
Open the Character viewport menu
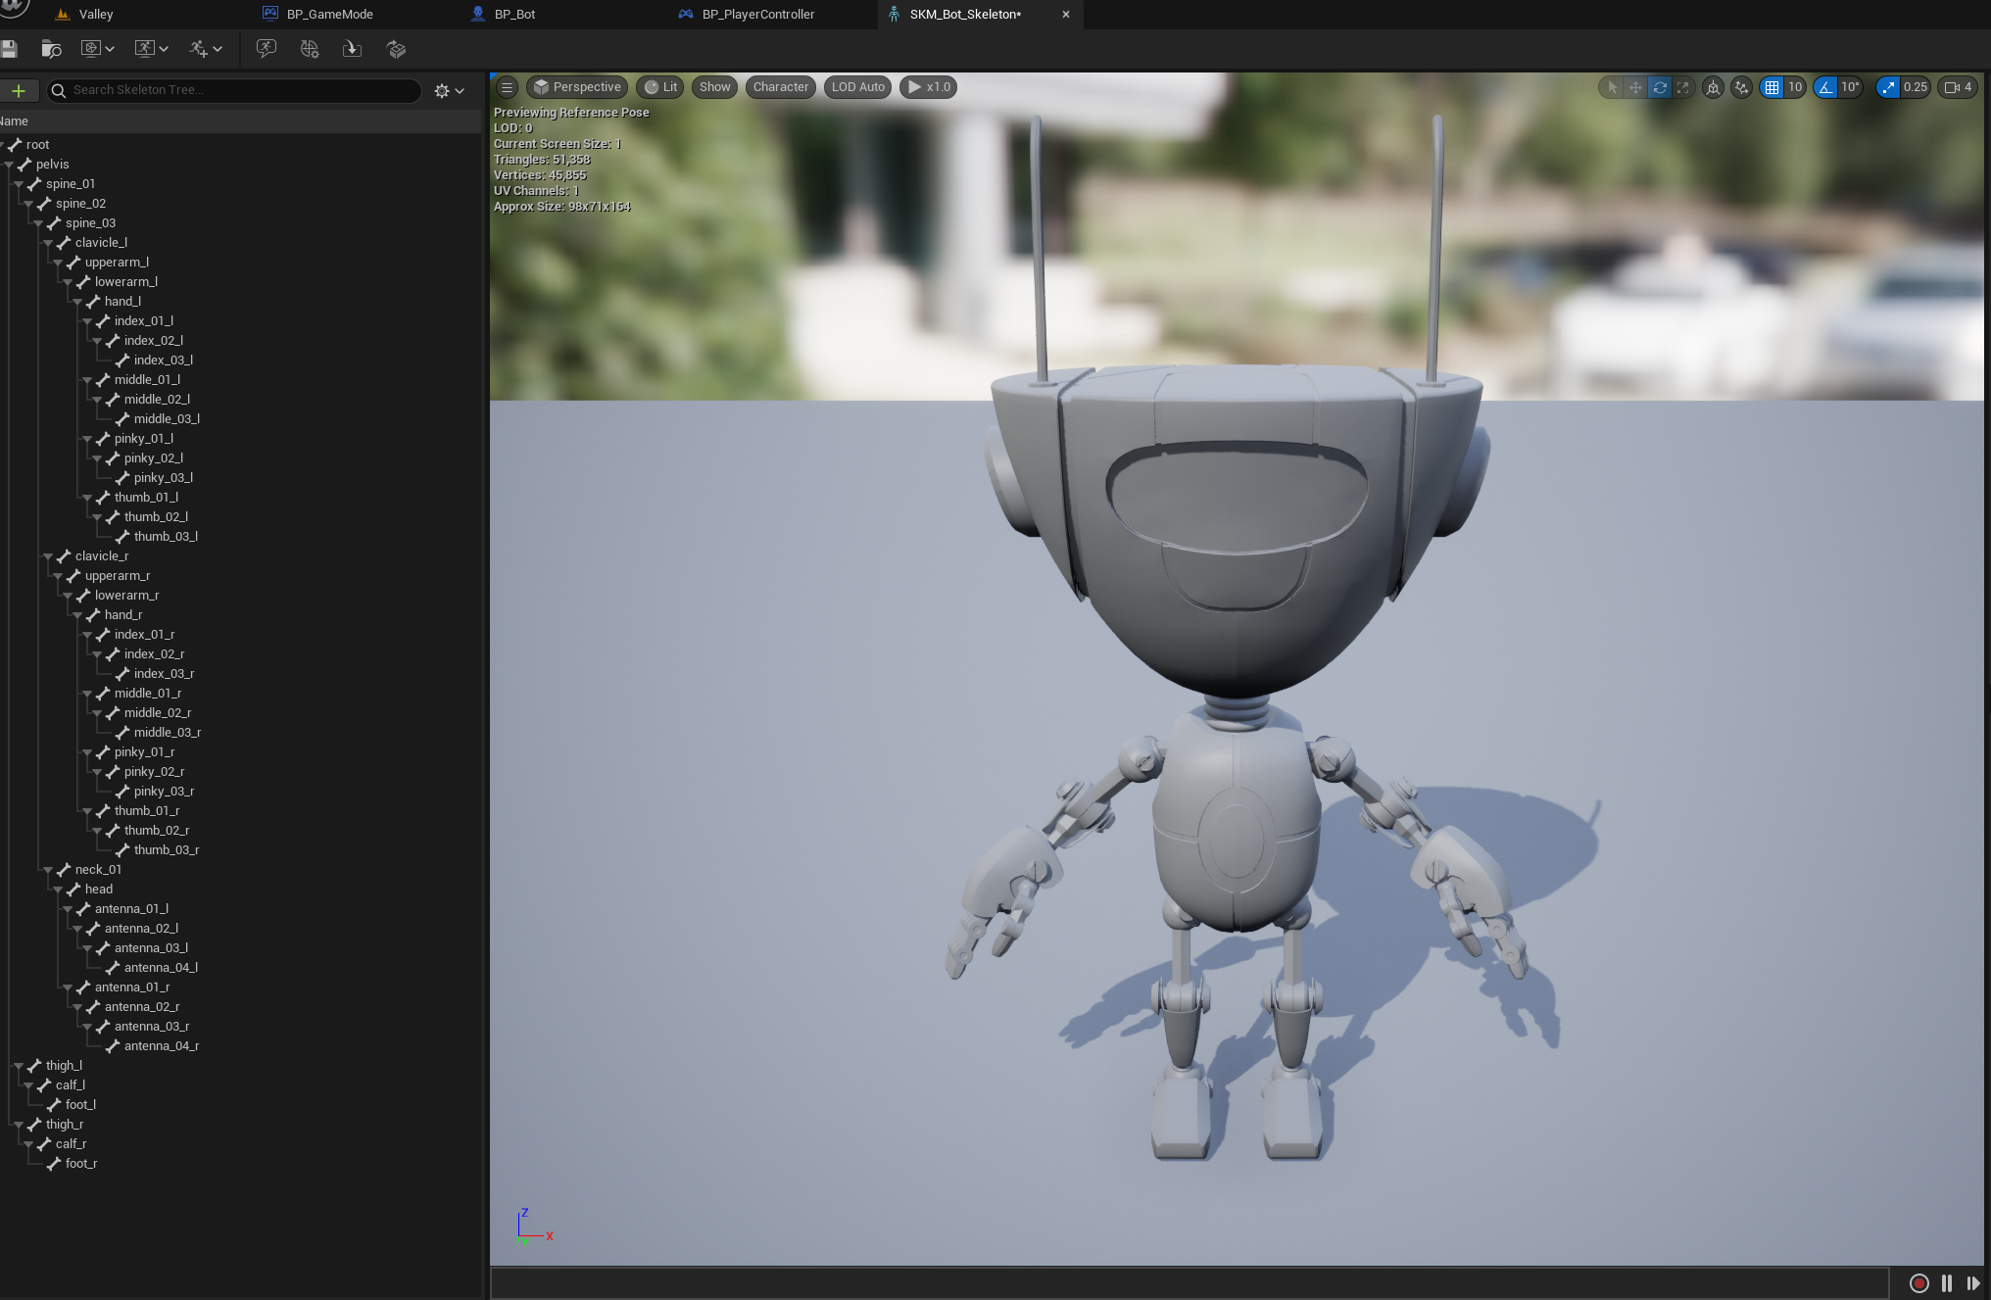point(780,87)
